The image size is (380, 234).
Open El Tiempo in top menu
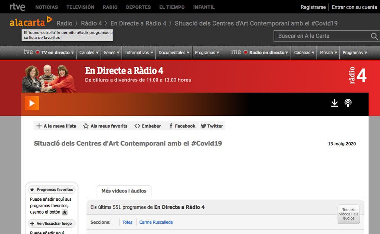(x=172, y=7)
